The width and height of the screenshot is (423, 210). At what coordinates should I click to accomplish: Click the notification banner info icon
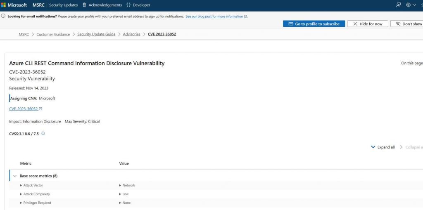(x=4, y=17)
